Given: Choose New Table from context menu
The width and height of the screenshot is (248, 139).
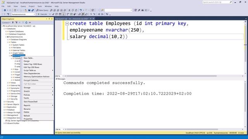Looking at the screenshot, I should pos(38,58).
